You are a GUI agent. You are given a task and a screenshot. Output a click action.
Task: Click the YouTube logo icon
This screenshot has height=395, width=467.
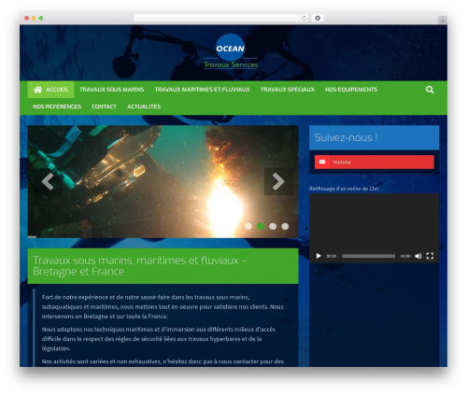click(322, 162)
